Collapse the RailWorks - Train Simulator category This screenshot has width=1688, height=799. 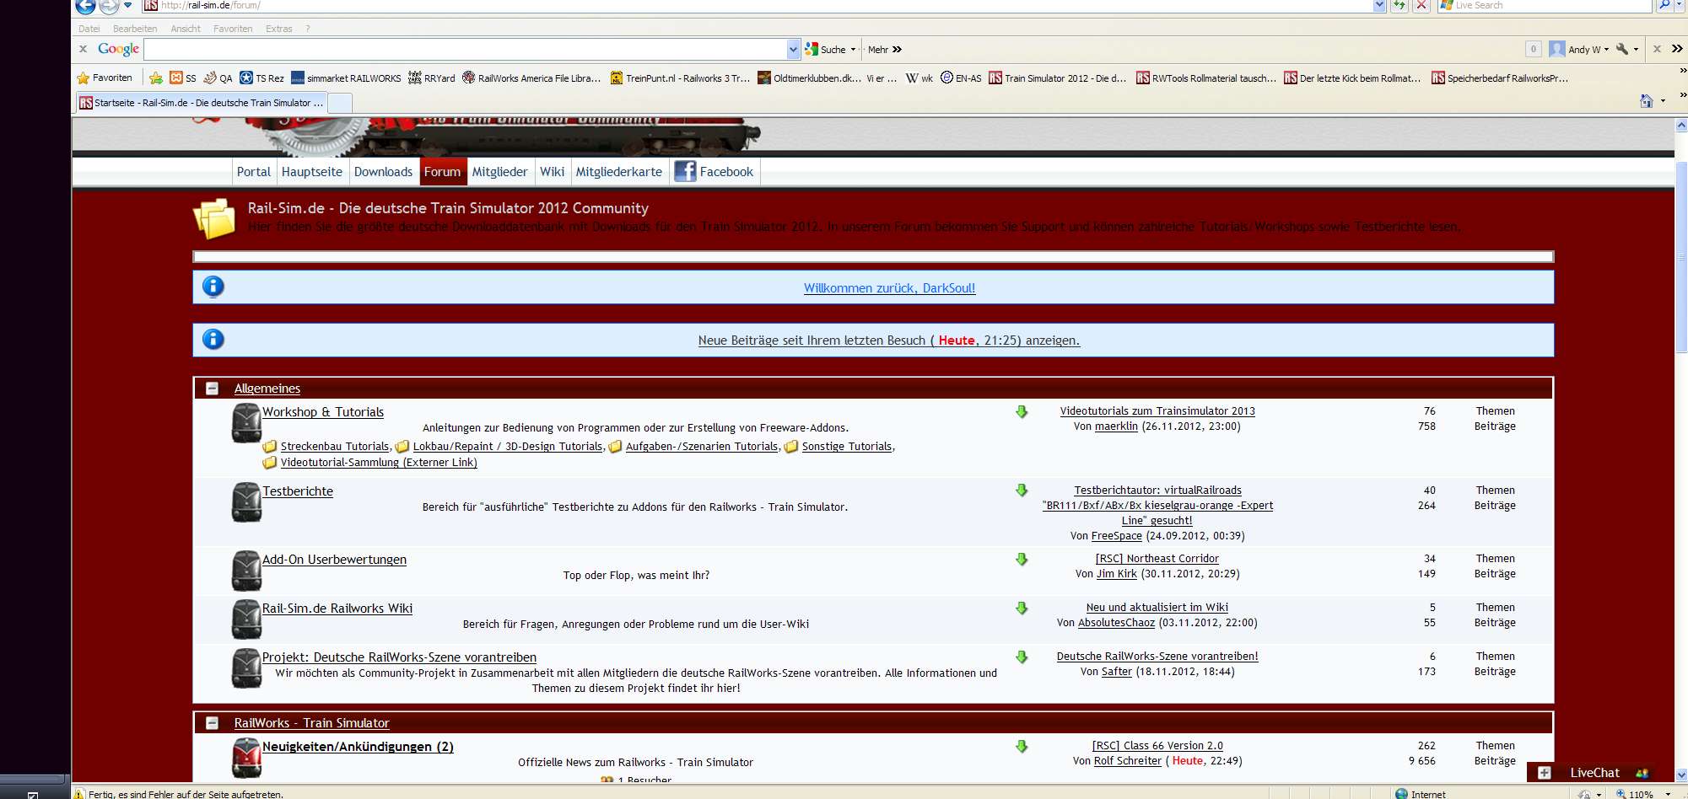pos(213,723)
